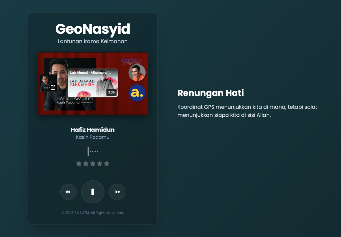
Task: Open video in new tab via external link icon
Action: (x=53, y=87)
